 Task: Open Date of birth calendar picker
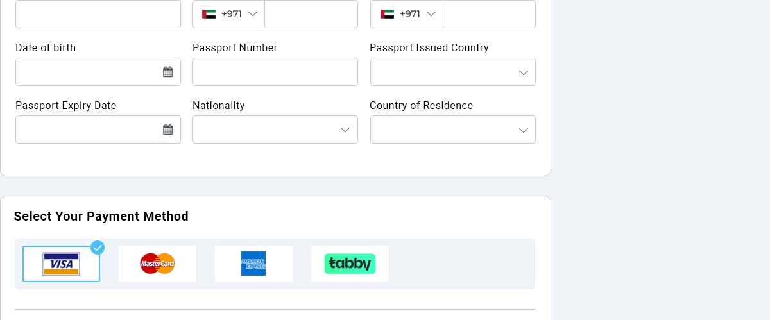point(167,72)
